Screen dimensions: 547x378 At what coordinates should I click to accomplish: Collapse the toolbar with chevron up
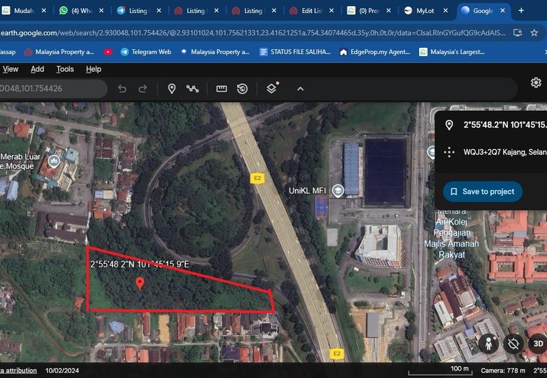(x=300, y=89)
